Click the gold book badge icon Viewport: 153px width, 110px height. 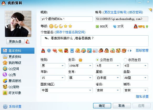coord(78,51)
